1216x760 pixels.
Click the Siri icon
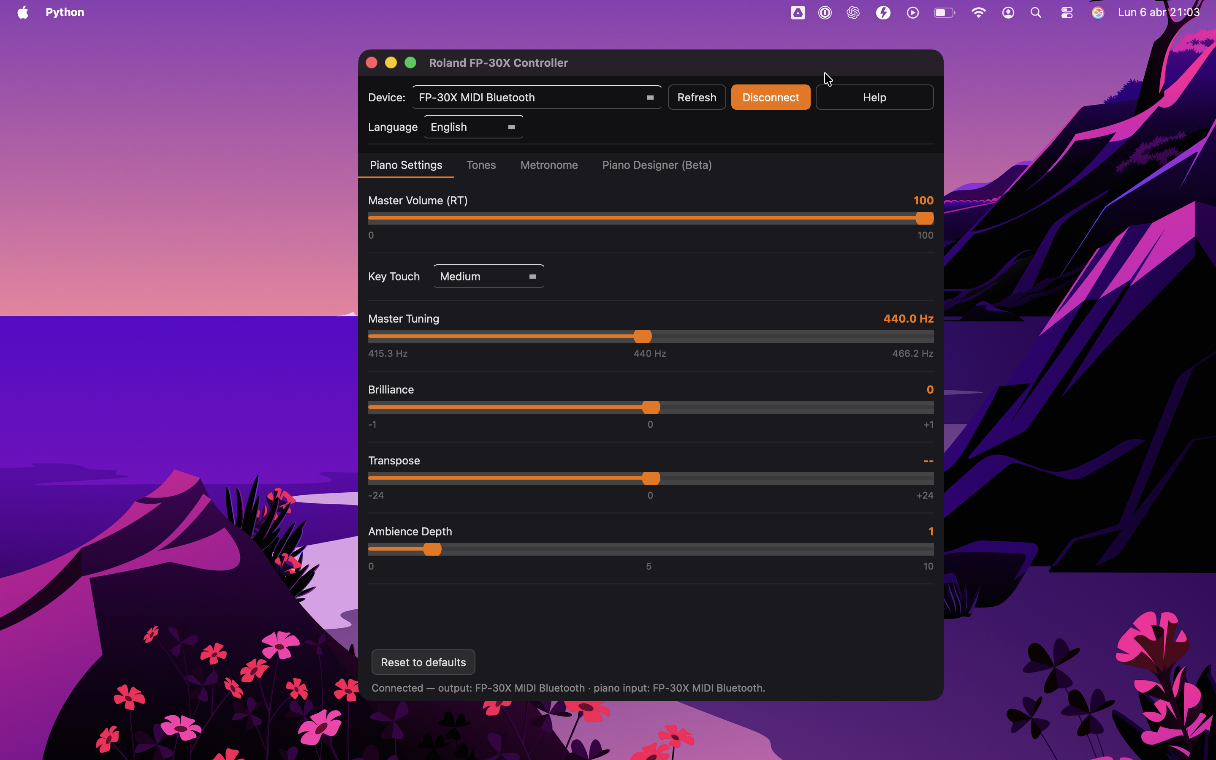pyautogui.click(x=1098, y=12)
